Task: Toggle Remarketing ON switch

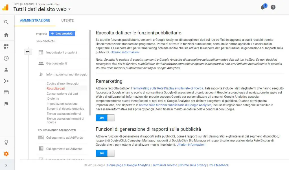Action: click(x=105, y=118)
